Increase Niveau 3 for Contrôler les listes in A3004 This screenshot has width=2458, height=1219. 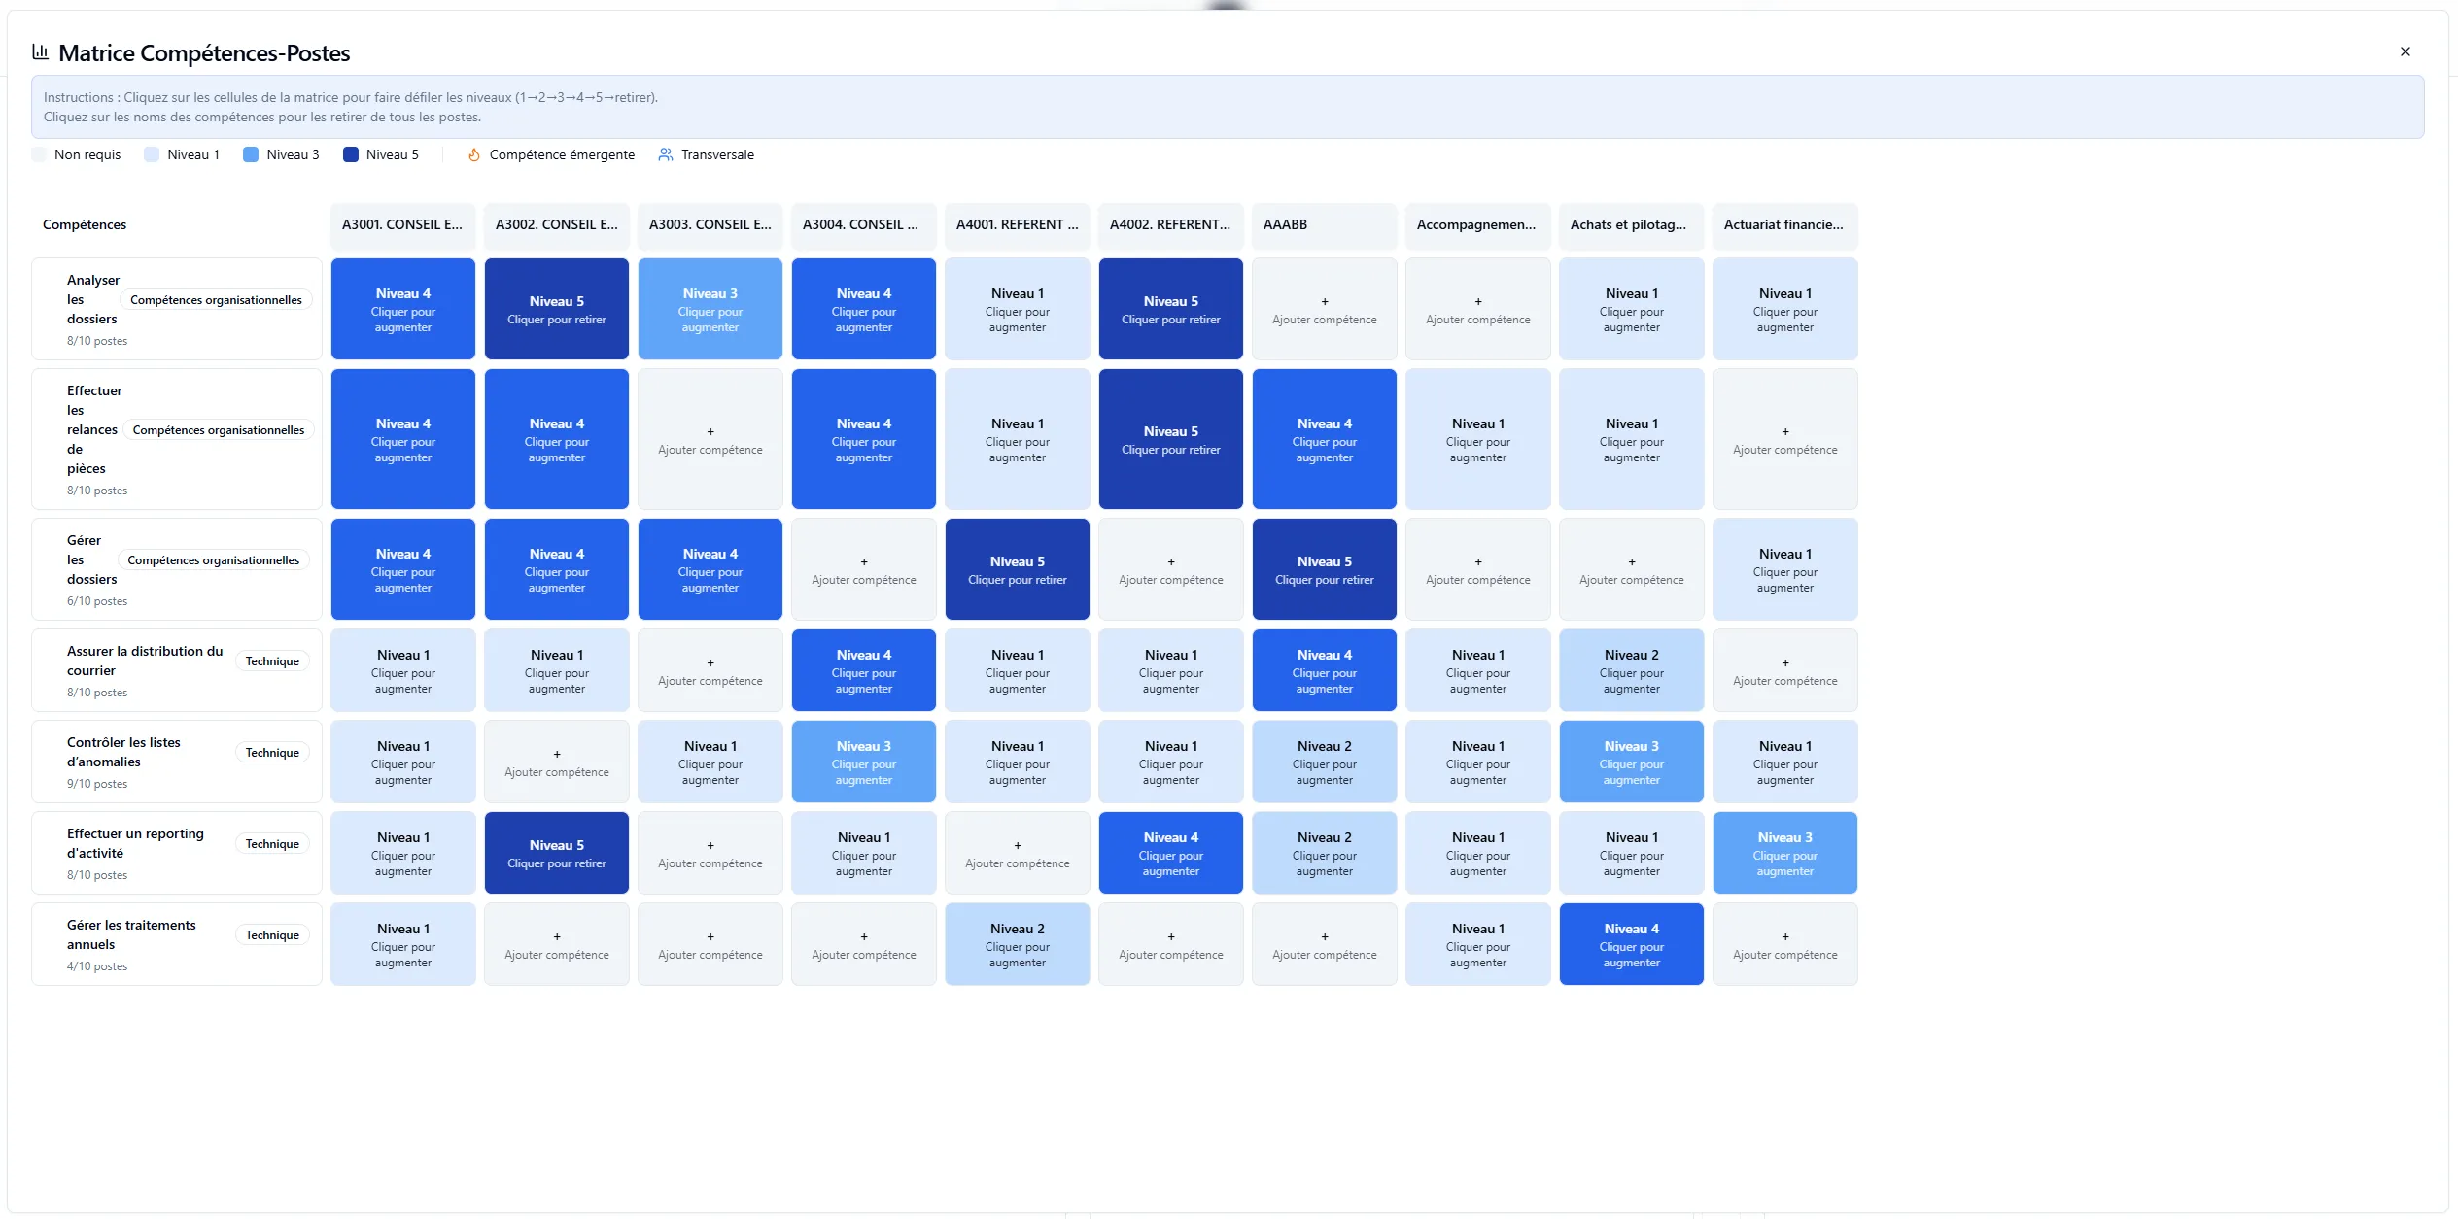[863, 762]
